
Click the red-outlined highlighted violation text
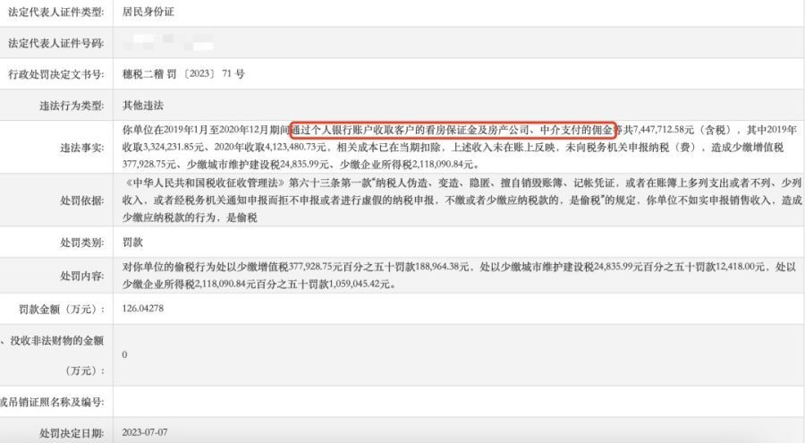click(x=453, y=130)
